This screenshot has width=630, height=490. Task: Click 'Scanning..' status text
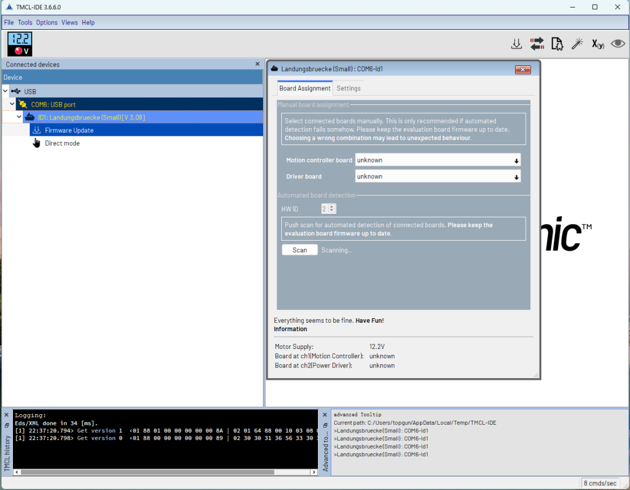tap(337, 250)
